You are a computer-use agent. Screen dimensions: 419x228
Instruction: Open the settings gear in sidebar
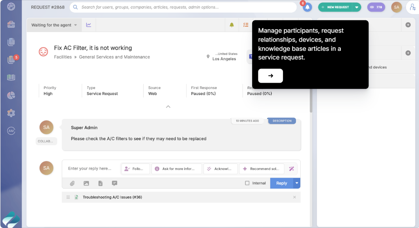point(11,113)
